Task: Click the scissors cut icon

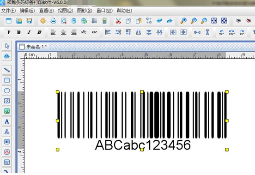Action: [118, 21]
